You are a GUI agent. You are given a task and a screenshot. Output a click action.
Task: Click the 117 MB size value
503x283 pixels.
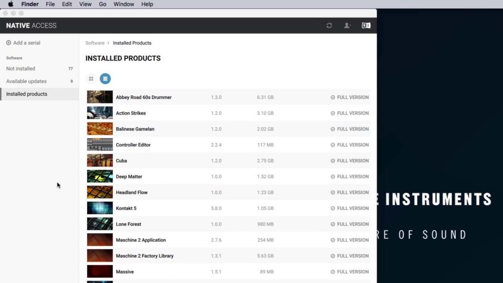(265, 145)
